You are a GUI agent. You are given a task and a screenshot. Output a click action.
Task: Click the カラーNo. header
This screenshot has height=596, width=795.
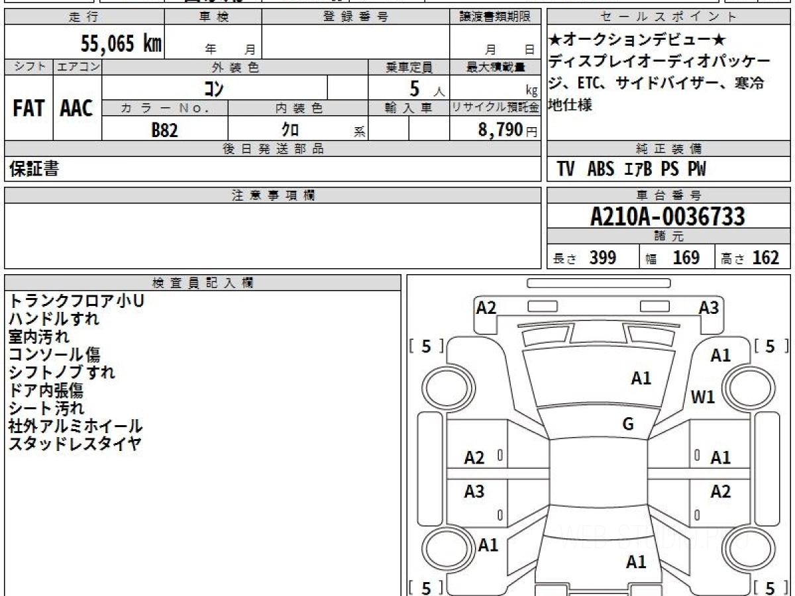(165, 108)
